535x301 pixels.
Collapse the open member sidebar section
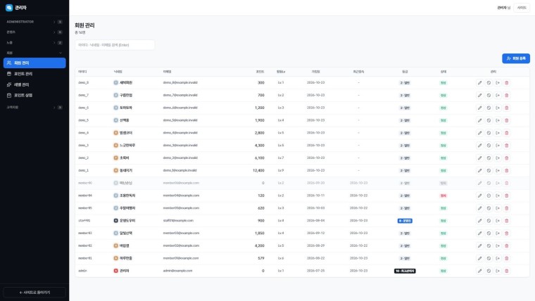[x=34, y=53]
